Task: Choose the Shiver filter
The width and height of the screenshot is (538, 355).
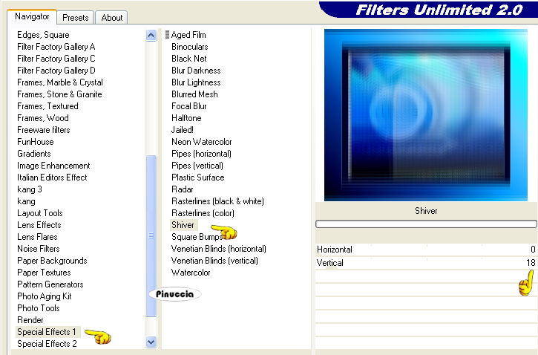Action: pos(183,225)
